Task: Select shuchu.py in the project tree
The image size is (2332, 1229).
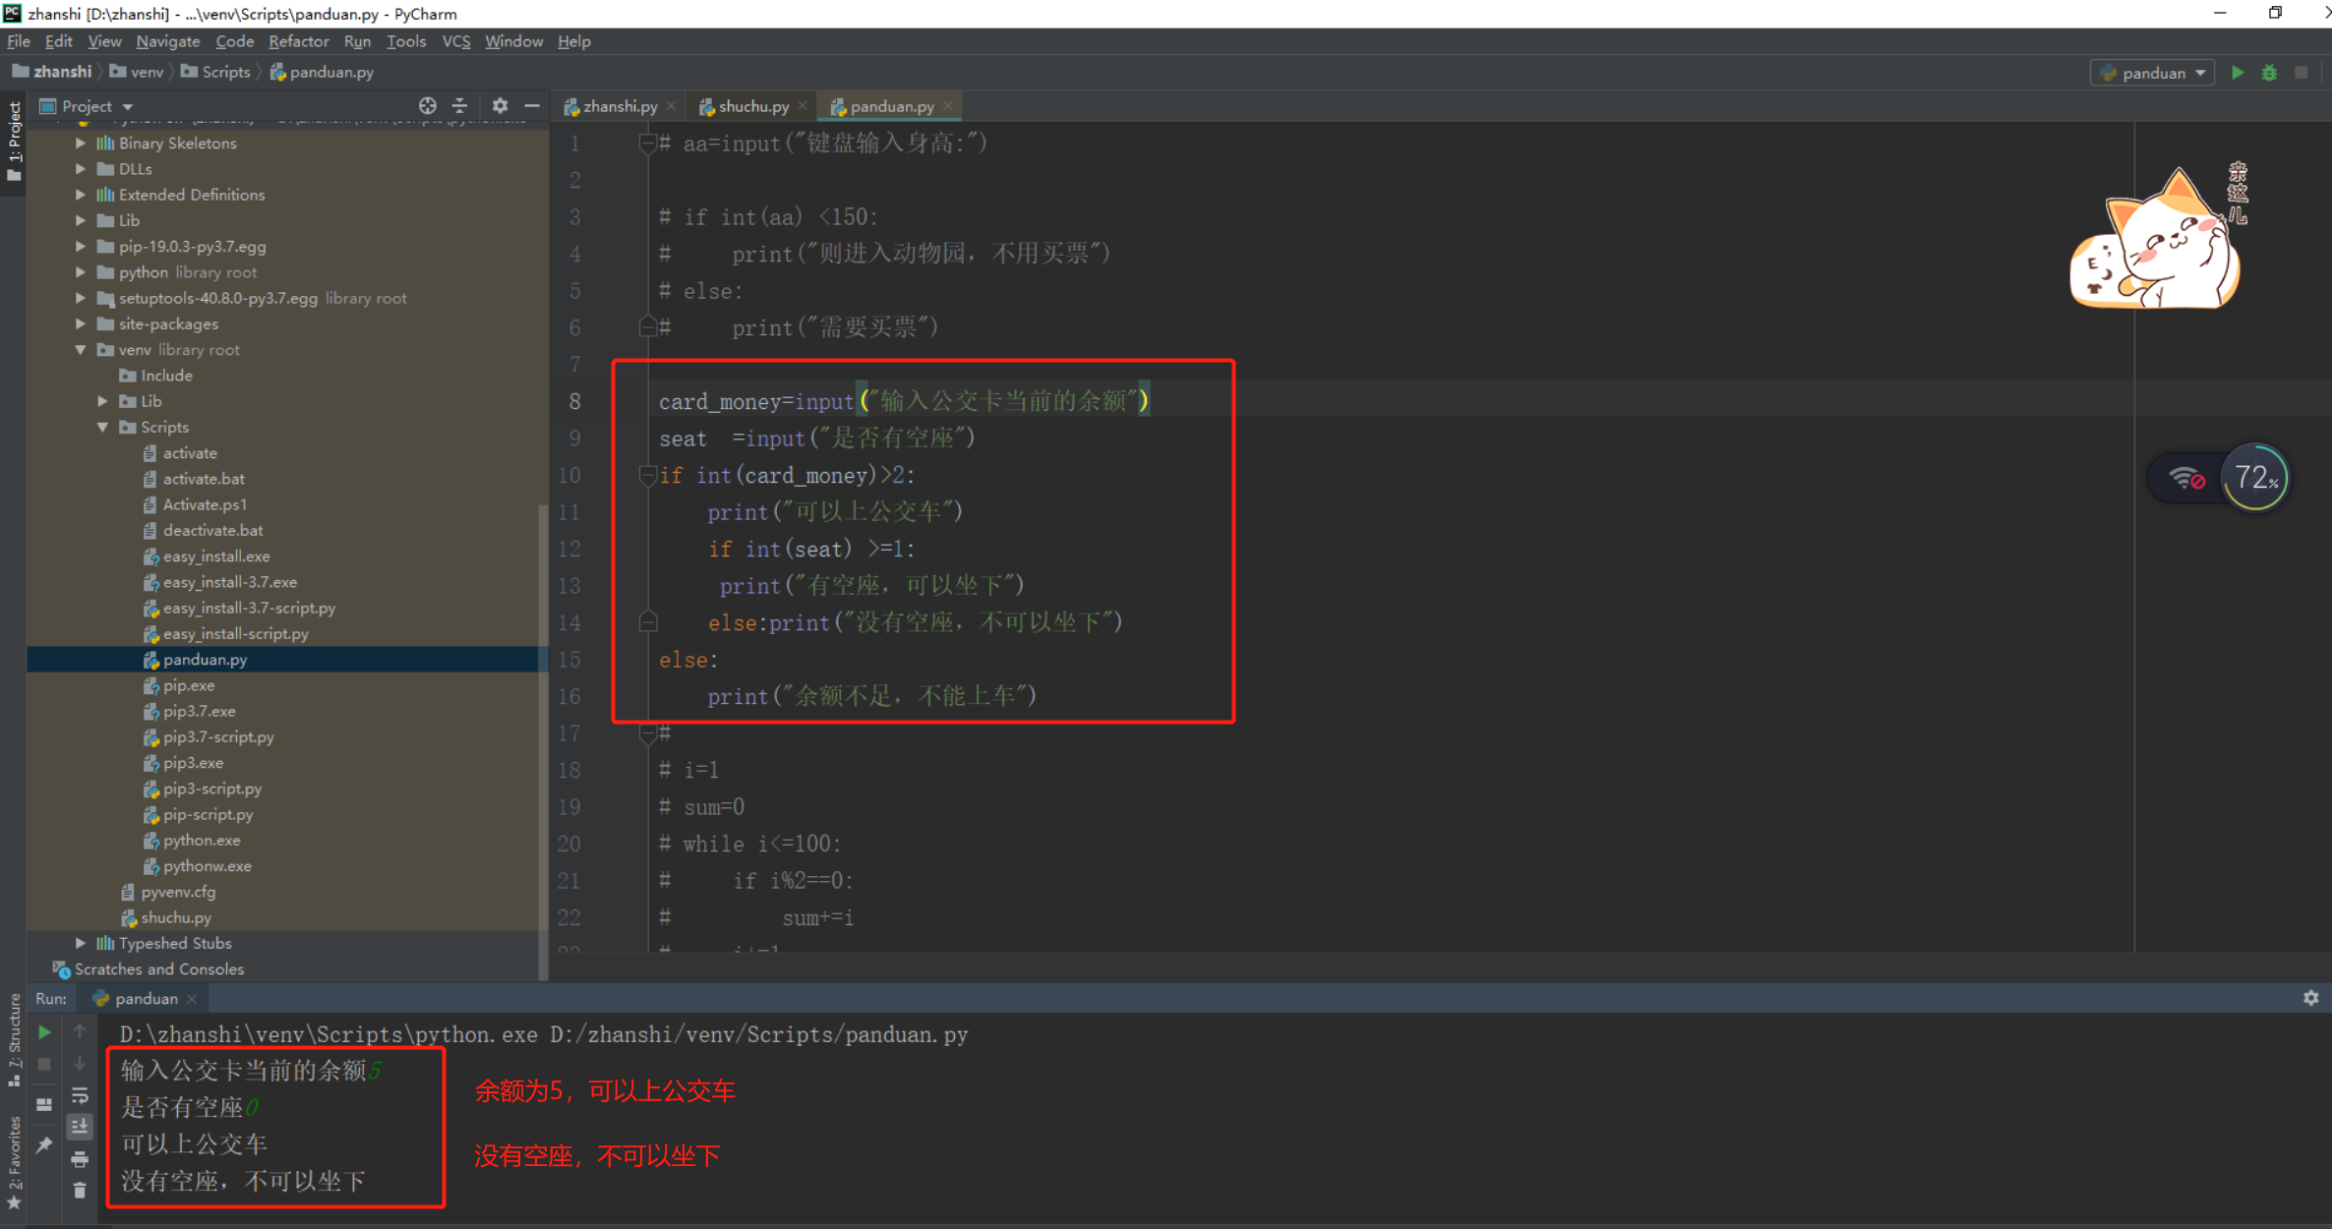Action: click(x=175, y=917)
